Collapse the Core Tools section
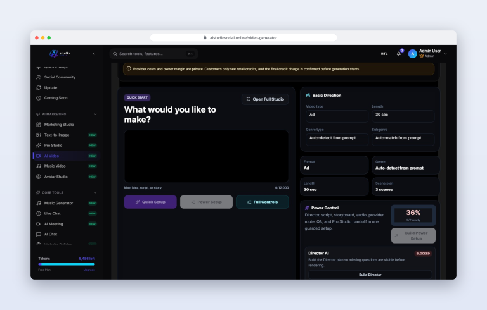The height and width of the screenshot is (310, 487). click(x=95, y=192)
